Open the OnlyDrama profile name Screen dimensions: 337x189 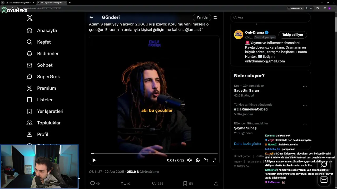coord(254,33)
